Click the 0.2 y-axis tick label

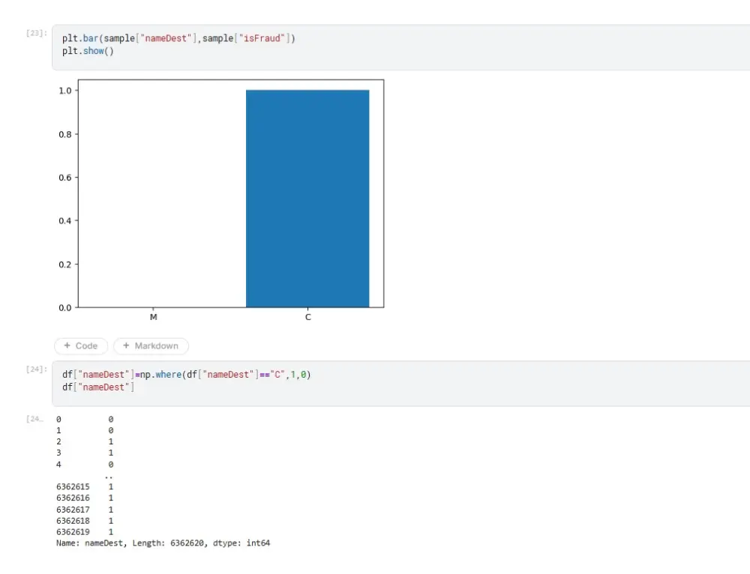coord(65,265)
